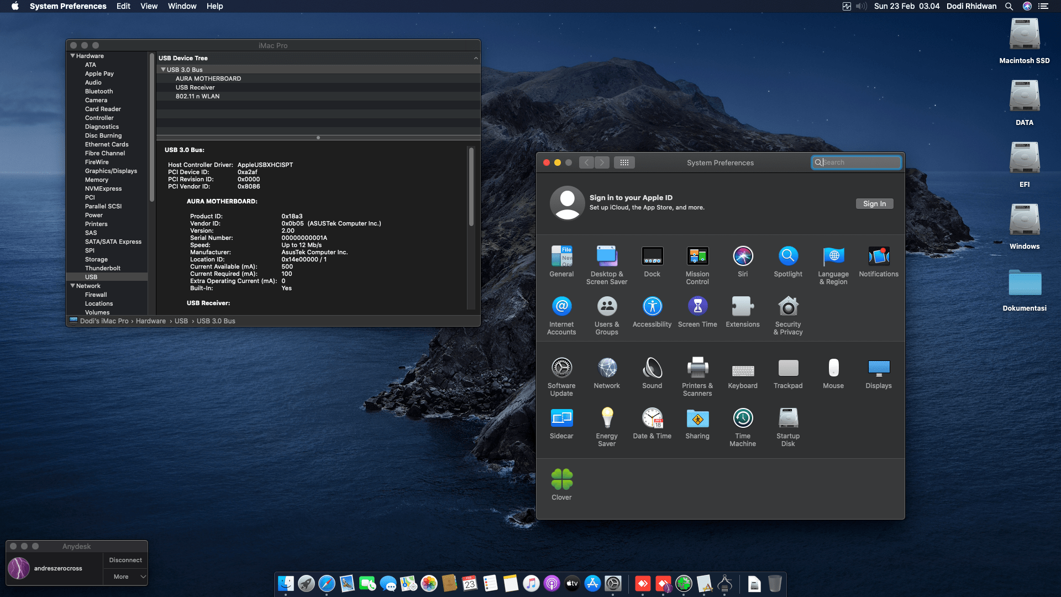Select 802.11 n WLAN device
The height and width of the screenshot is (597, 1061).
tap(197, 96)
